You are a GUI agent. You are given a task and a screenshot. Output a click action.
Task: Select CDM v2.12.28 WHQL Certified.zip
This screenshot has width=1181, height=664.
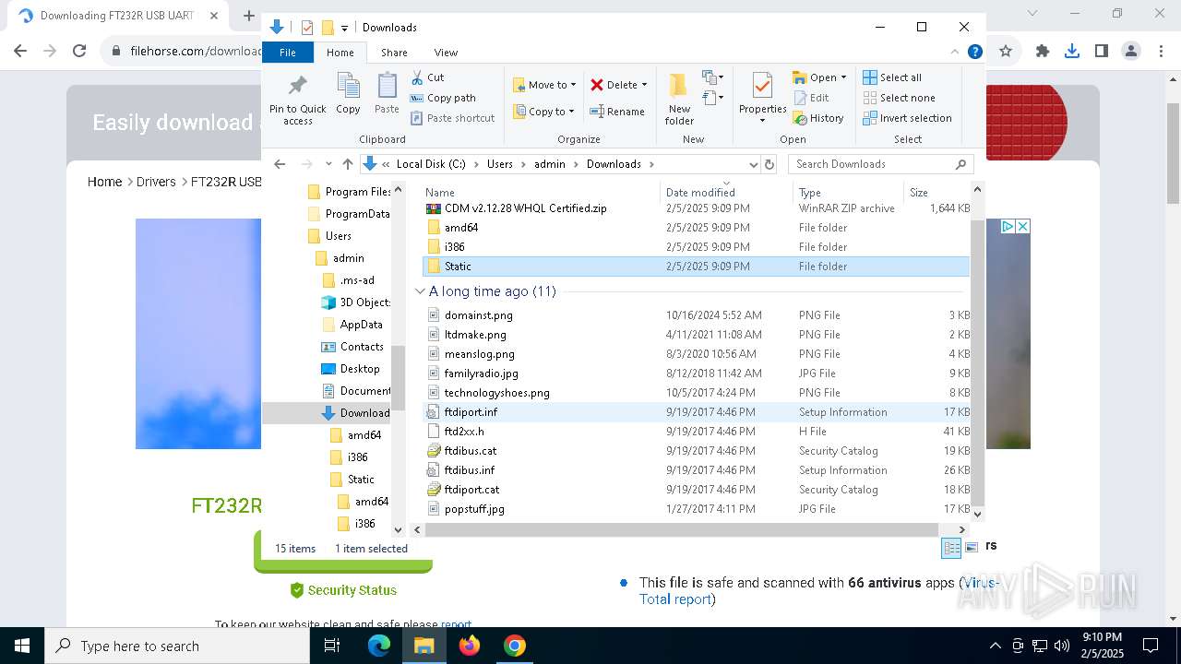(x=697, y=208)
